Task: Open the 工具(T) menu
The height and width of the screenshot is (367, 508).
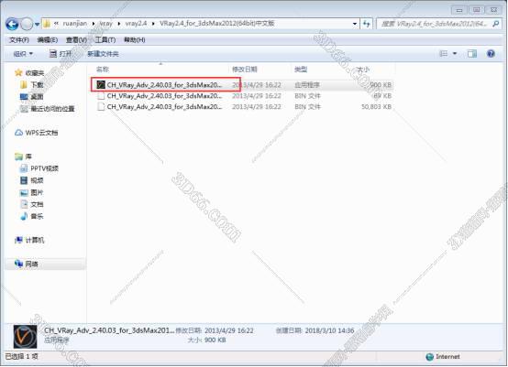Action: [x=105, y=39]
